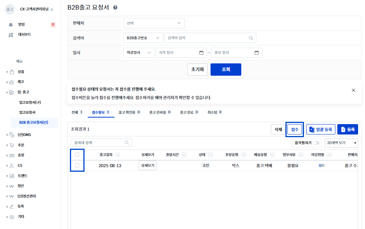Open the 대시보드 icon in the sidebar
Screen dimensions: 365x229
pos(11,35)
